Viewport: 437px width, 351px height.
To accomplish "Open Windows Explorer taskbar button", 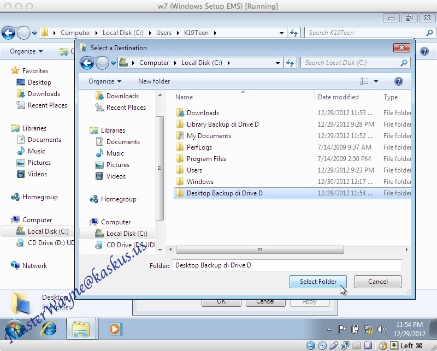I will [81, 329].
